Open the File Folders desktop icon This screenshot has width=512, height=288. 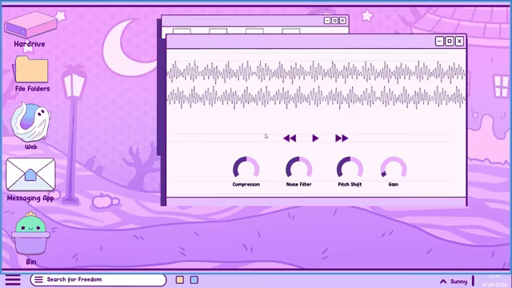(x=31, y=70)
